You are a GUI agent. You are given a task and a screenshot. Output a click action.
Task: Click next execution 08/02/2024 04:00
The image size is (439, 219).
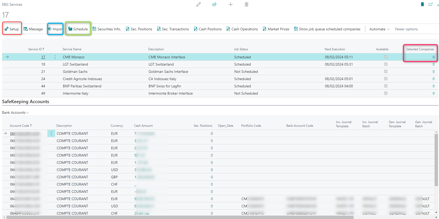pos(339,86)
